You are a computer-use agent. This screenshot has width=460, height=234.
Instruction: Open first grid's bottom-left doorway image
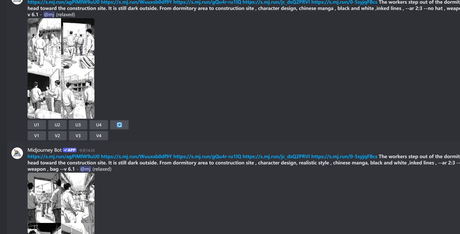(44, 94)
